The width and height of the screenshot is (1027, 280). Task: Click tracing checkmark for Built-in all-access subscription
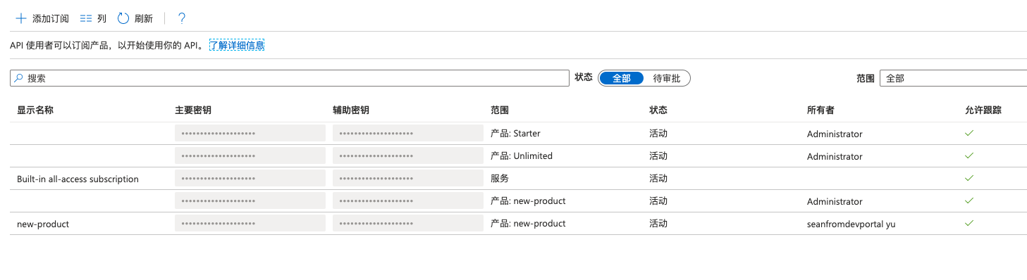tap(968, 178)
